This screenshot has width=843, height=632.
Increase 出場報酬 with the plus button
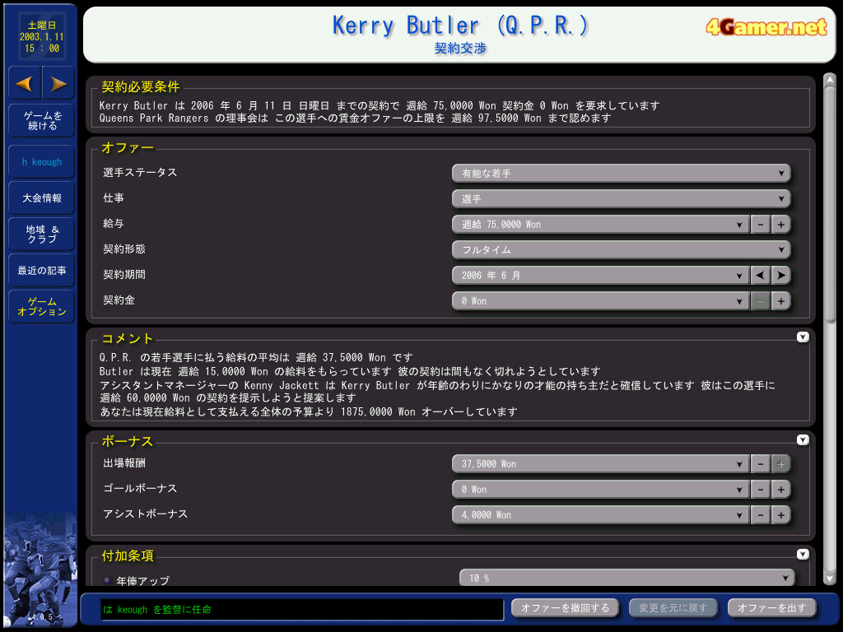[x=780, y=464]
